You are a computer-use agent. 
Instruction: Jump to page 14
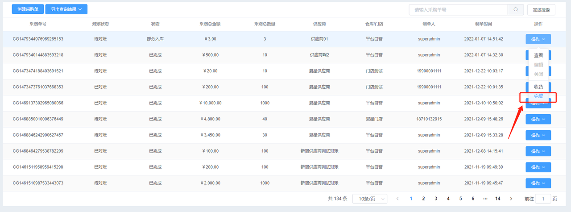[497, 199]
